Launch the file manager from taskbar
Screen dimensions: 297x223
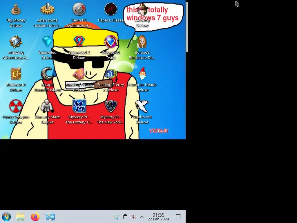20,217
